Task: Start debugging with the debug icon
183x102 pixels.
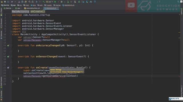Action: point(61,2)
